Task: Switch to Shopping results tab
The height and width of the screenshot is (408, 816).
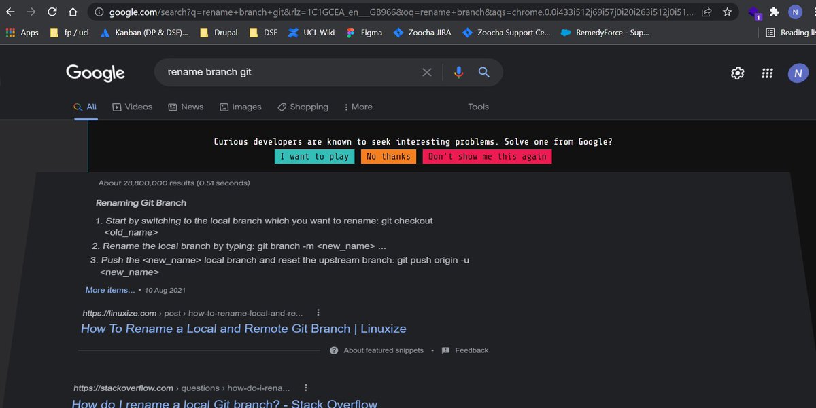Action: point(303,107)
